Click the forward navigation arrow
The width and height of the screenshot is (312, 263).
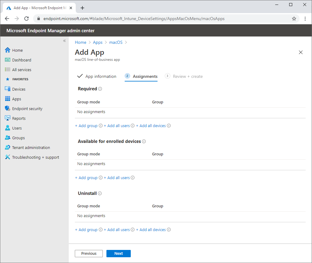[17, 19]
